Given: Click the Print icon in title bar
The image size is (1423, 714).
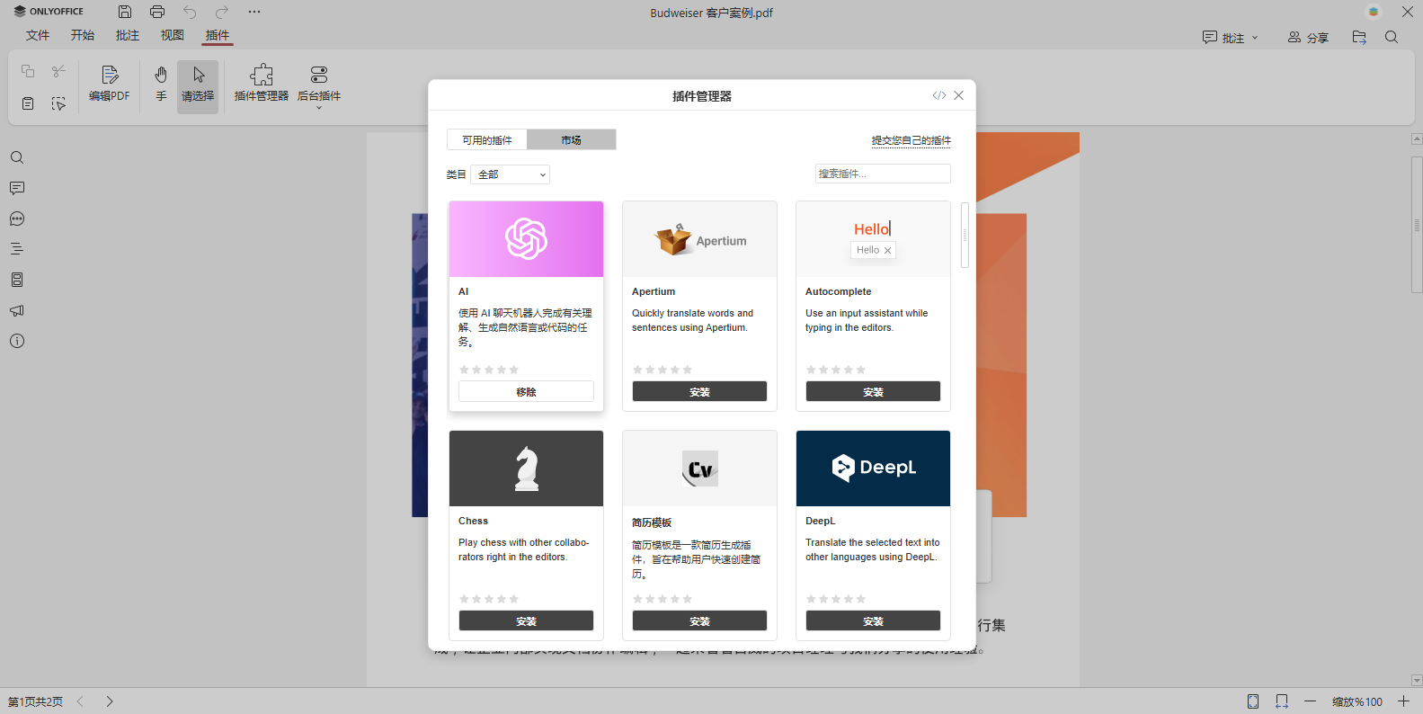Looking at the screenshot, I should [157, 12].
